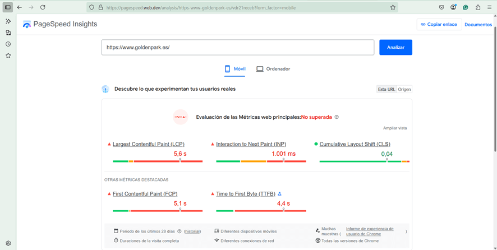Select the Origen toggle
Screen dimensions: 497x250
[404, 89]
